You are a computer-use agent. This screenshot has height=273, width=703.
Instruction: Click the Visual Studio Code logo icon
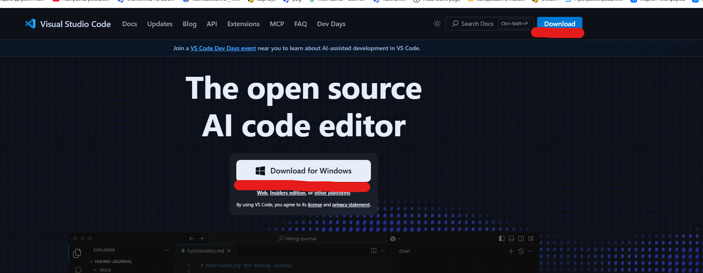(30, 24)
